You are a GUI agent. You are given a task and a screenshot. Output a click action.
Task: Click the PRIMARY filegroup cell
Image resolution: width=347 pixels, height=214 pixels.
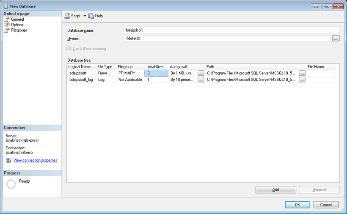[x=130, y=73]
